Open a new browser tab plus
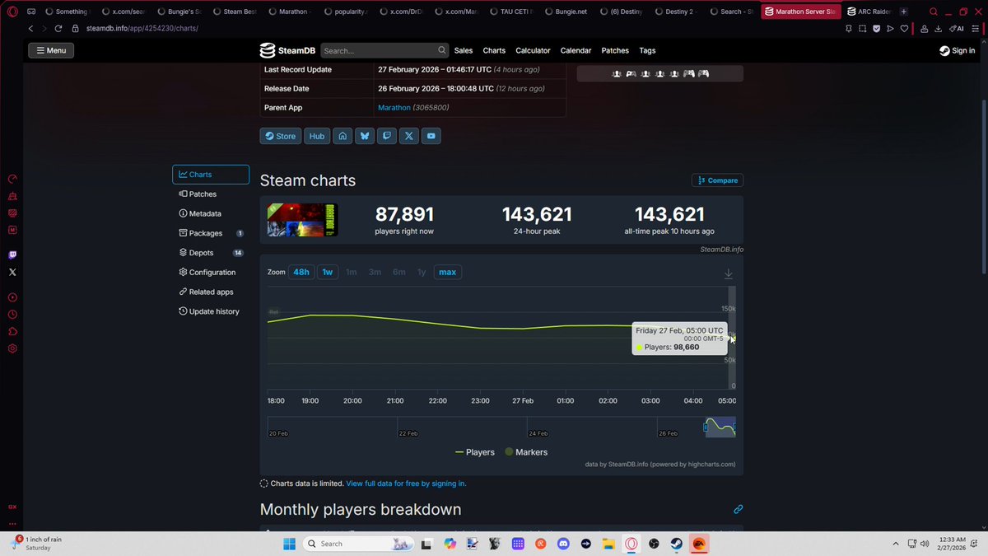The height and width of the screenshot is (556, 988). pyautogui.click(x=904, y=12)
